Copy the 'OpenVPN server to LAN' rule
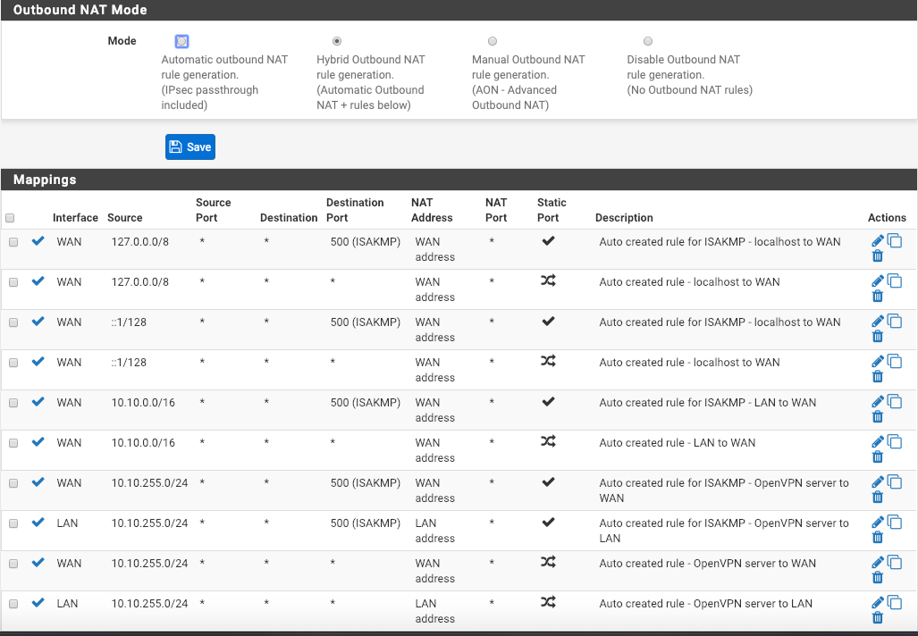The width and height of the screenshot is (918, 636). (895, 603)
